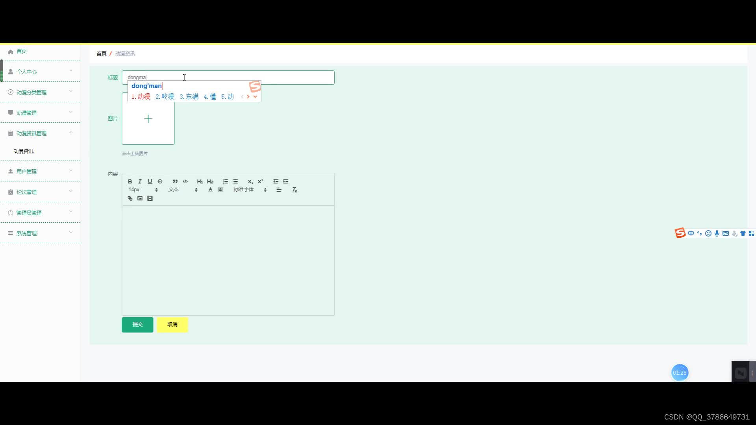Expand the 个人中心 sidebar menu
Image resolution: width=756 pixels, height=425 pixels.
pos(40,72)
